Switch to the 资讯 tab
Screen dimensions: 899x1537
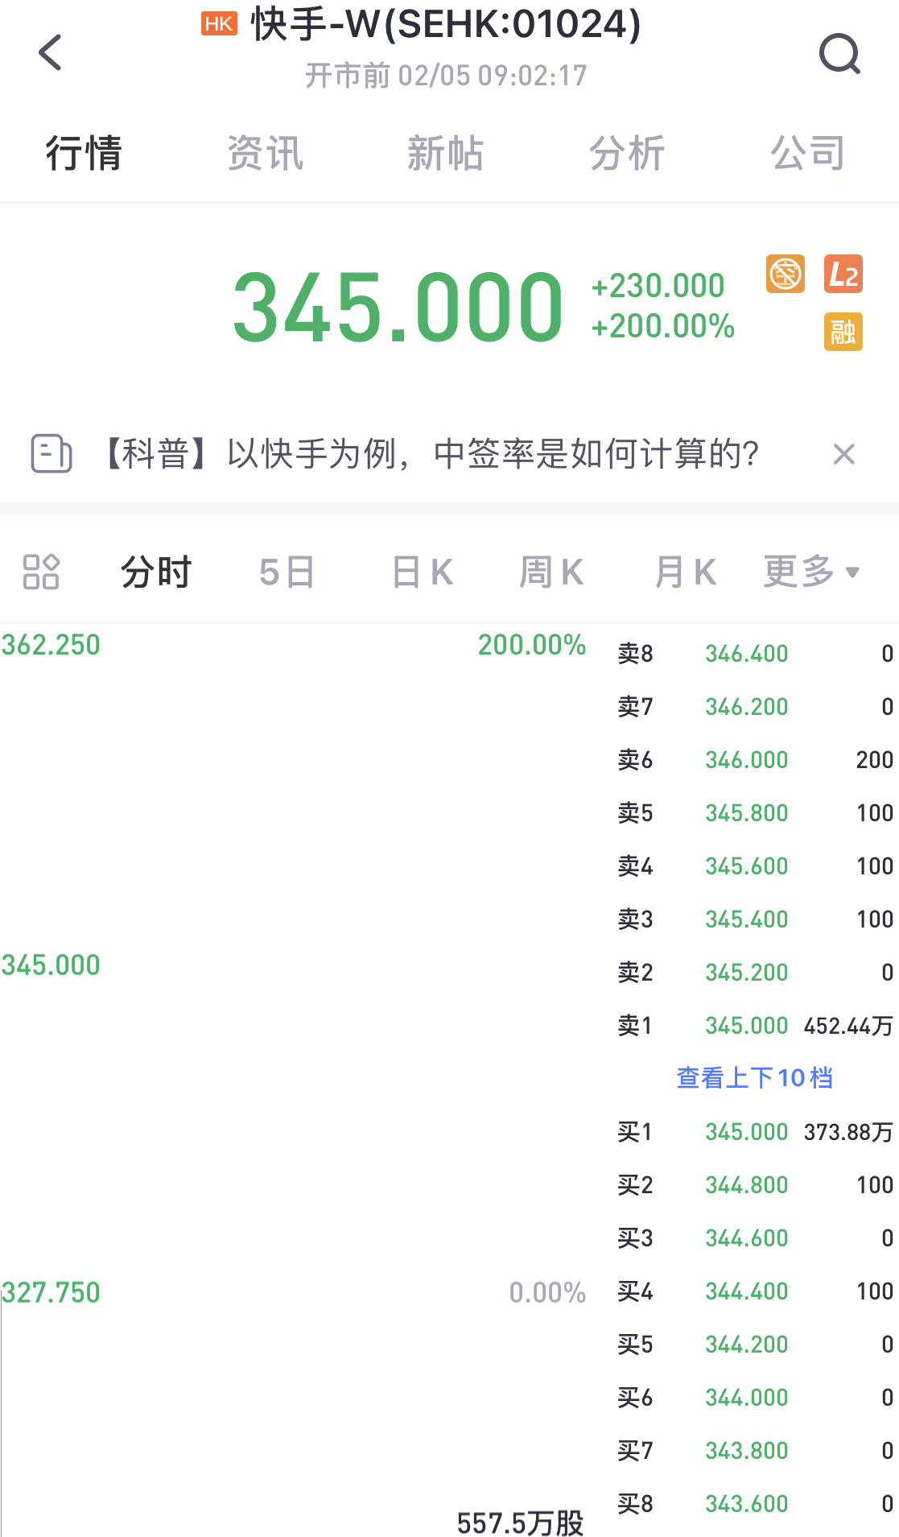[265, 153]
